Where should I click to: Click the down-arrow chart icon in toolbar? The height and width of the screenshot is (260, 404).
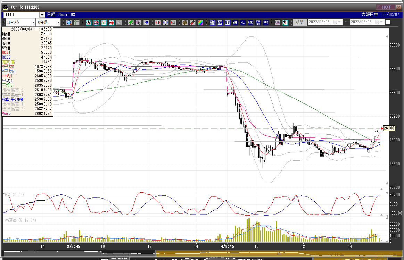88,23
